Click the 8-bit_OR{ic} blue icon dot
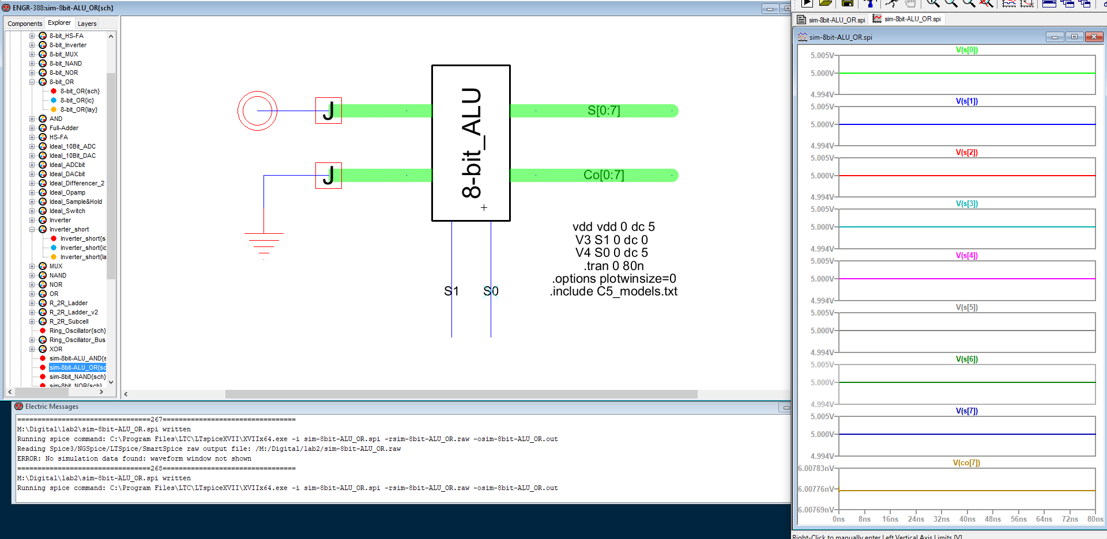Screen dimensions: 1107x539 click(x=54, y=100)
